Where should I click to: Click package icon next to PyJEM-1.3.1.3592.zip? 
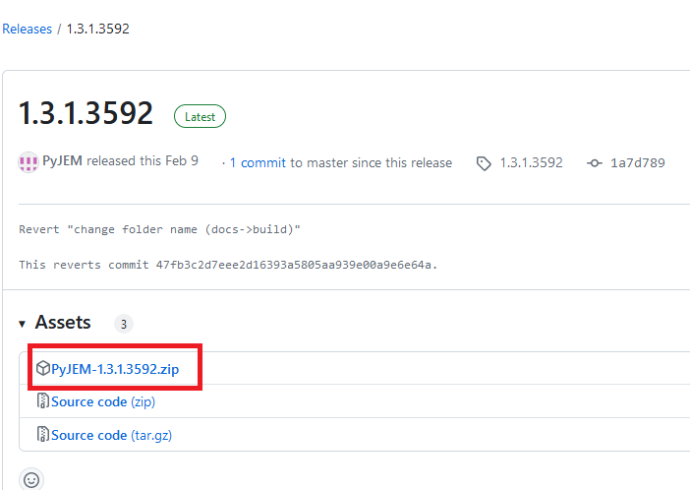(x=42, y=368)
